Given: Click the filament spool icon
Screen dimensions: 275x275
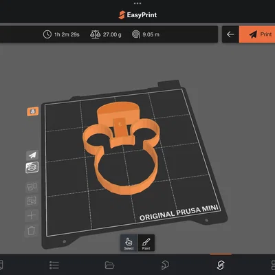Looking at the screenshot, I should coord(136,34).
